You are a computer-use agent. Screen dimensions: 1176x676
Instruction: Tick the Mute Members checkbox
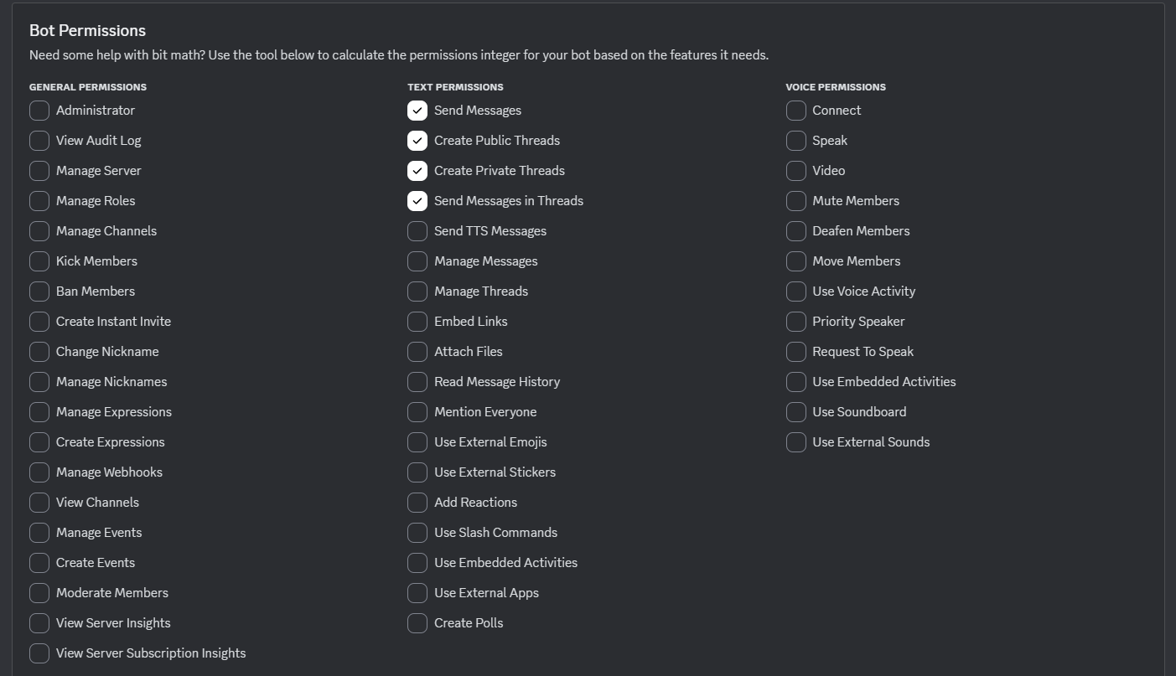(x=795, y=201)
